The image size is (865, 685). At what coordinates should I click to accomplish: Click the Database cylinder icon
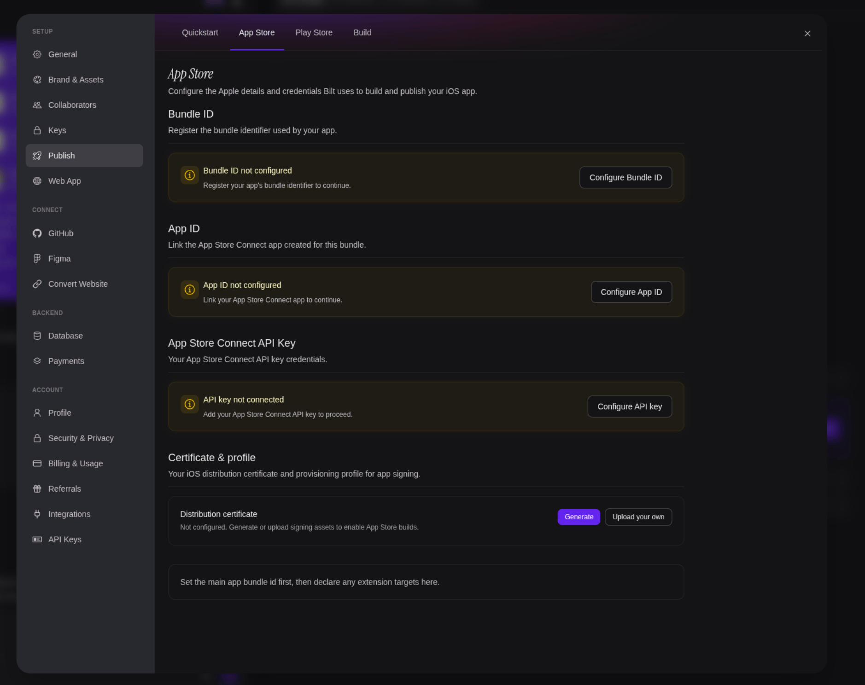tap(37, 336)
